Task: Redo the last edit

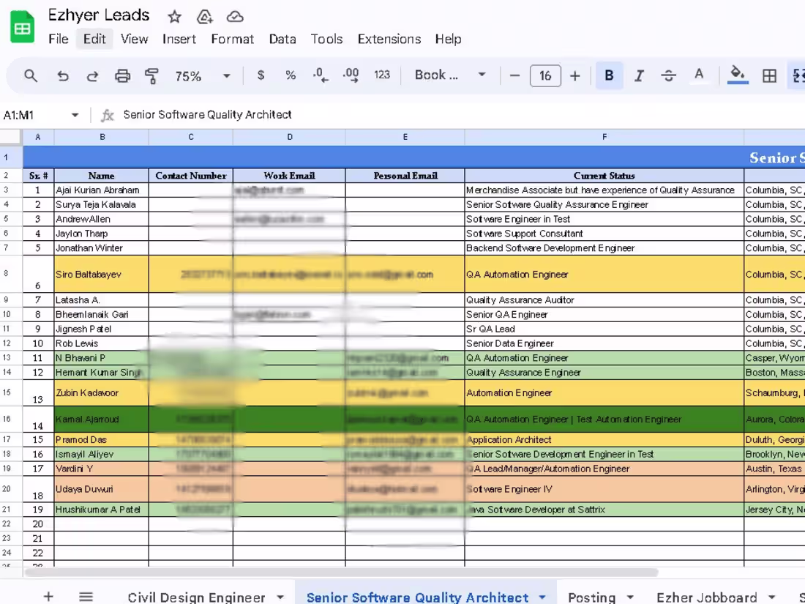Action: point(92,75)
